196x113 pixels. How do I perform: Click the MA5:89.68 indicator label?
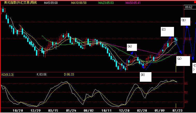point(51,3)
